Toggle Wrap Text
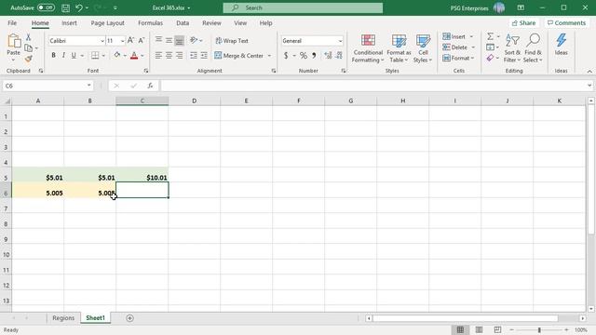This screenshot has width=596, height=335. tap(232, 41)
